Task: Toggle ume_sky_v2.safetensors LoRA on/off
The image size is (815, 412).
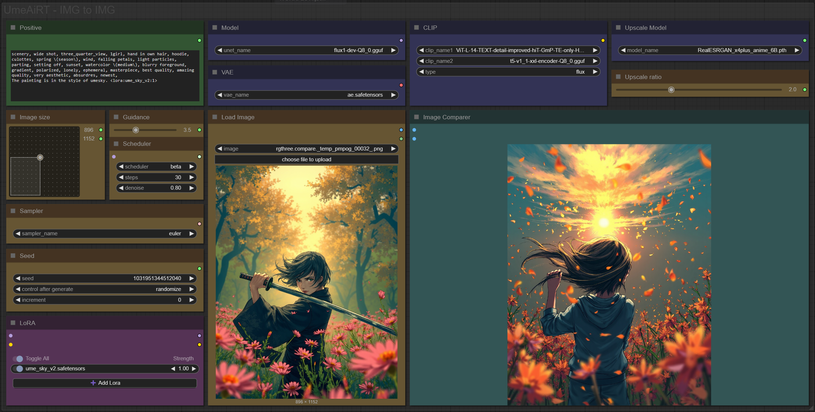Action: (x=18, y=369)
